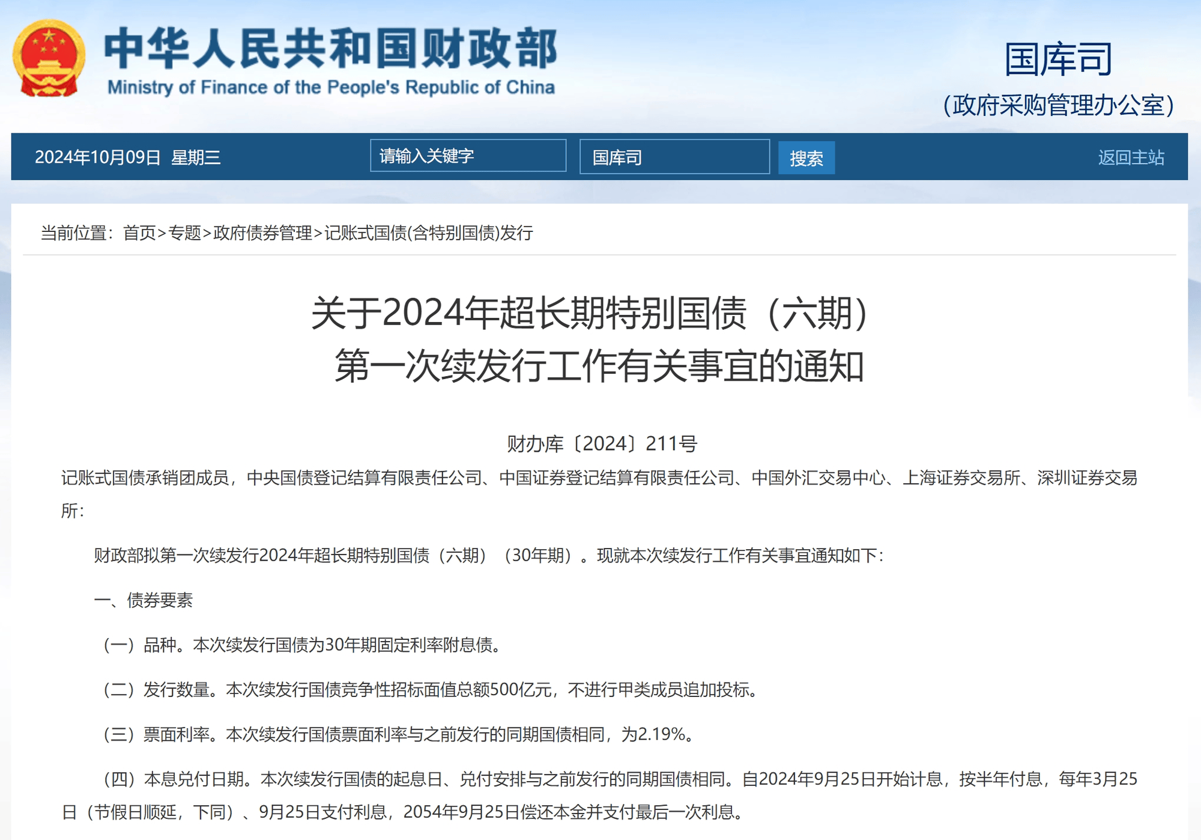This screenshot has height=840, width=1201.
Task: Click the date display 2024年10月09日 星期三
Action: click(x=128, y=157)
